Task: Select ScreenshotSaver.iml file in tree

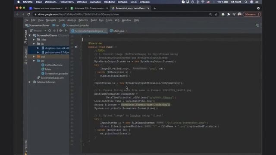Action: [50, 78]
